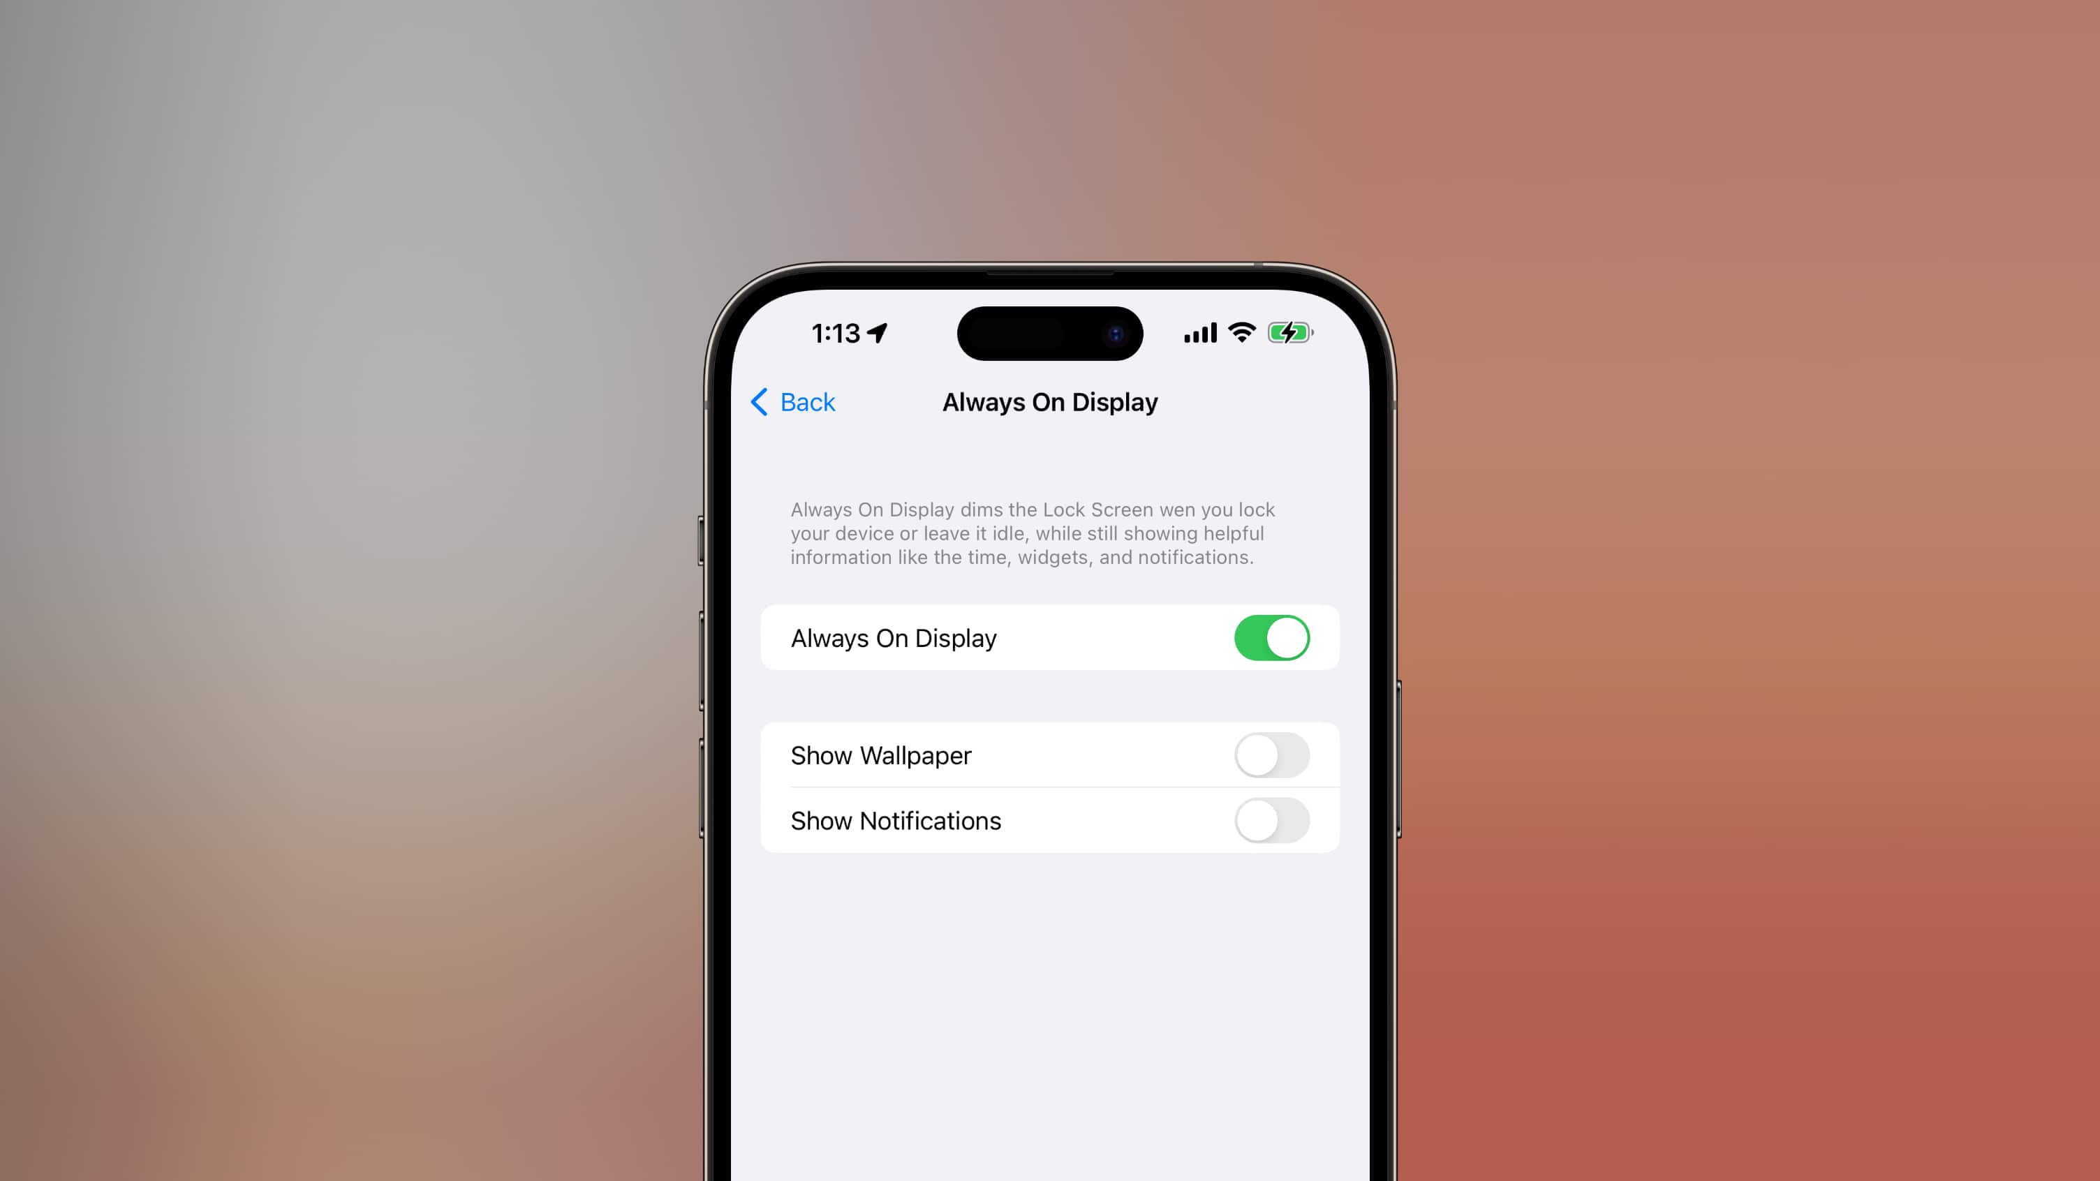
Task: Tap the Always On Display settings header
Action: pyautogui.click(x=1049, y=402)
